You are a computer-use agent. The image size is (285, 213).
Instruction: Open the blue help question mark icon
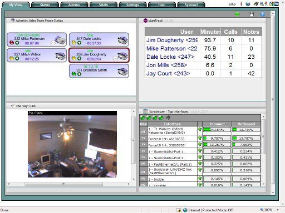[263, 14]
